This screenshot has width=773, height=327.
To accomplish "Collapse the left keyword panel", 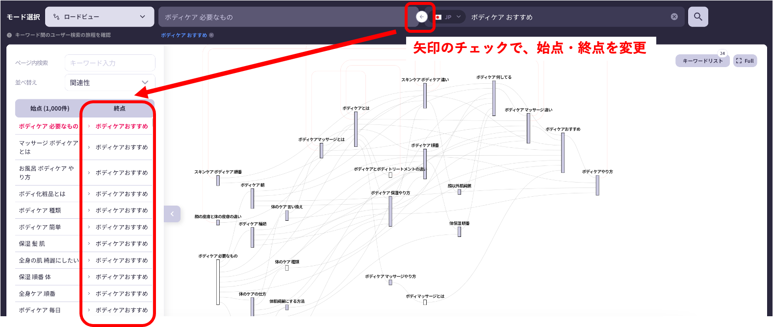I will (172, 214).
